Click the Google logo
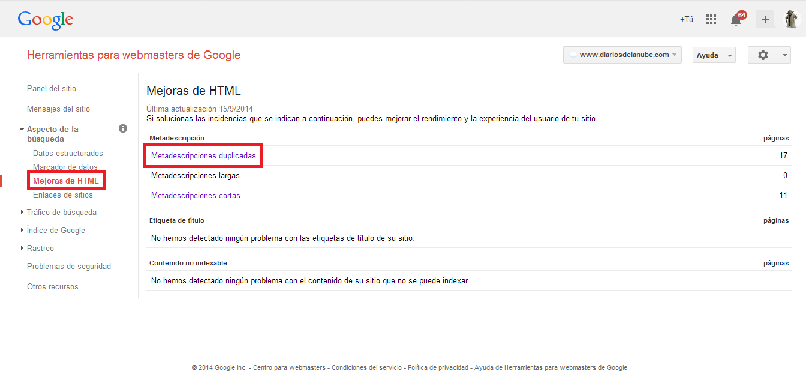Image resolution: width=806 pixels, height=374 pixels. tap(46, 20)
